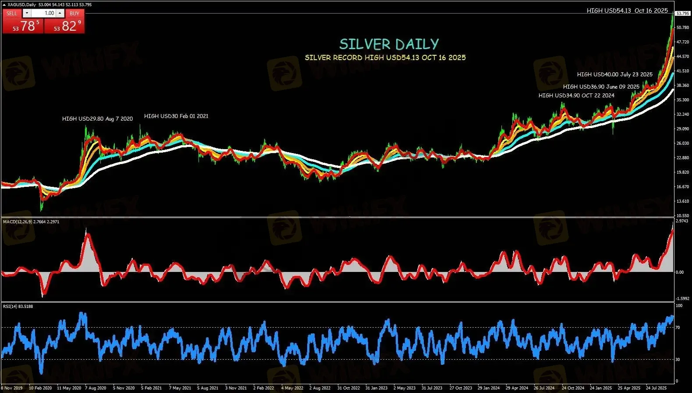This screenshot has height=393, width=692.
Task: Click the 38.360 price axis value
Action: point(682,86)
